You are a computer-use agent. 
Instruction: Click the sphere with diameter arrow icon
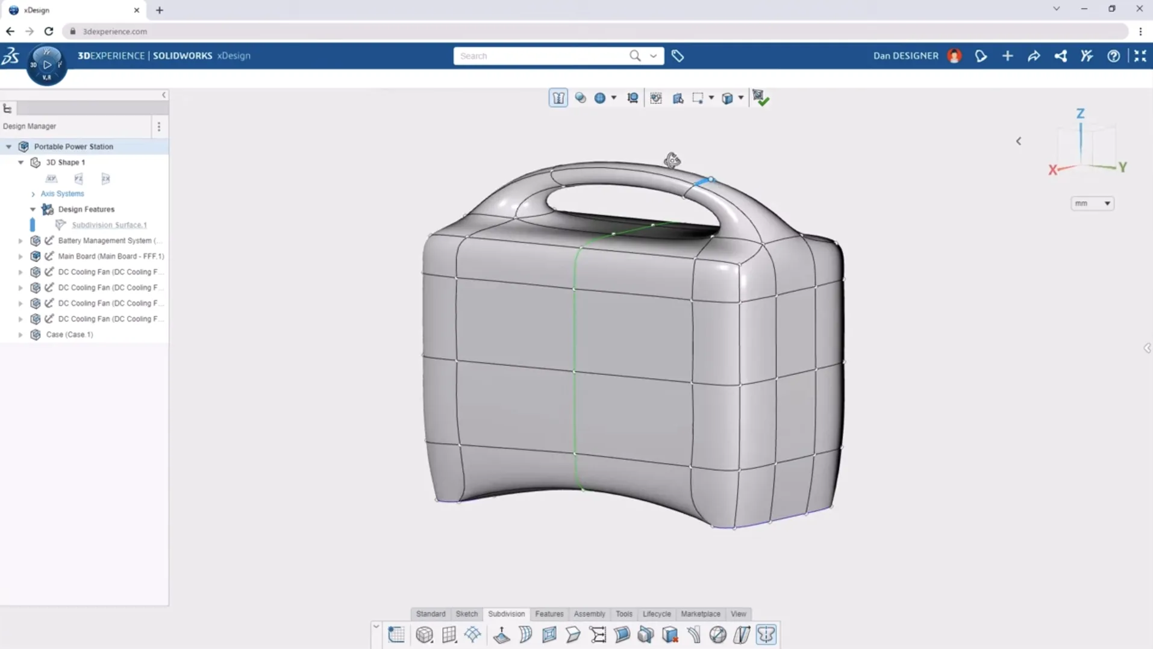pos(717,635)
